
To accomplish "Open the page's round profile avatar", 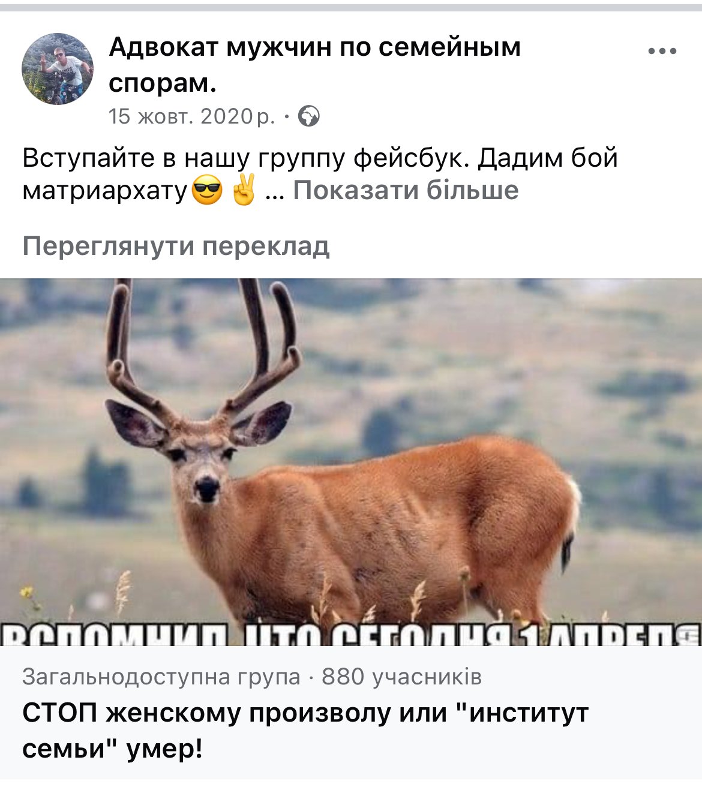I will point(58,68).
